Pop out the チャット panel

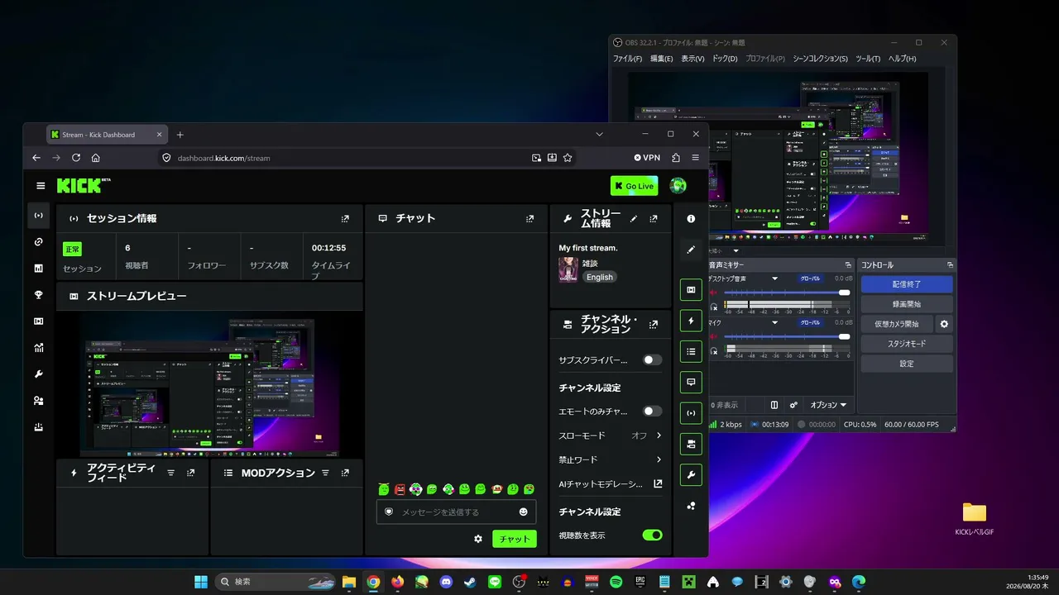point(529,219)
